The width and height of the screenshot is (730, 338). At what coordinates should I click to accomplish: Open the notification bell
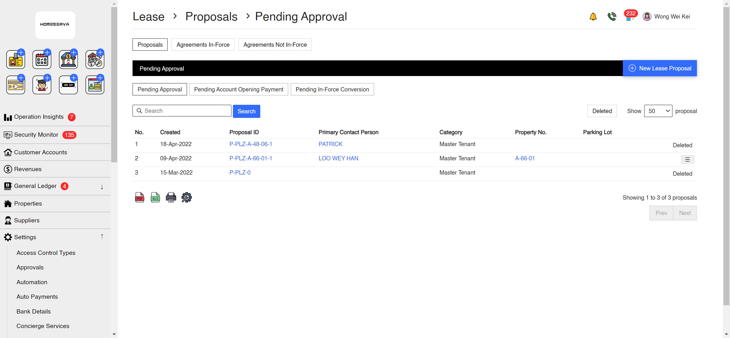coord(593,17)
